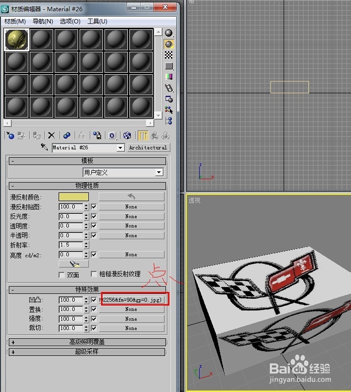Toggle the 亮度 cd/m2 map checkbox
This screenshot has width=351, height=392.
94,254
